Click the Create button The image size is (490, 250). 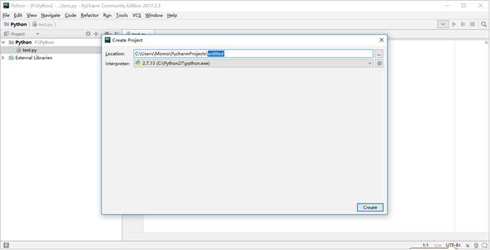370,207
